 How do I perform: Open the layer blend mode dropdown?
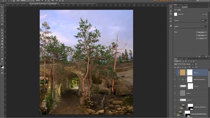pyautogui.click(x=179, y=64)
